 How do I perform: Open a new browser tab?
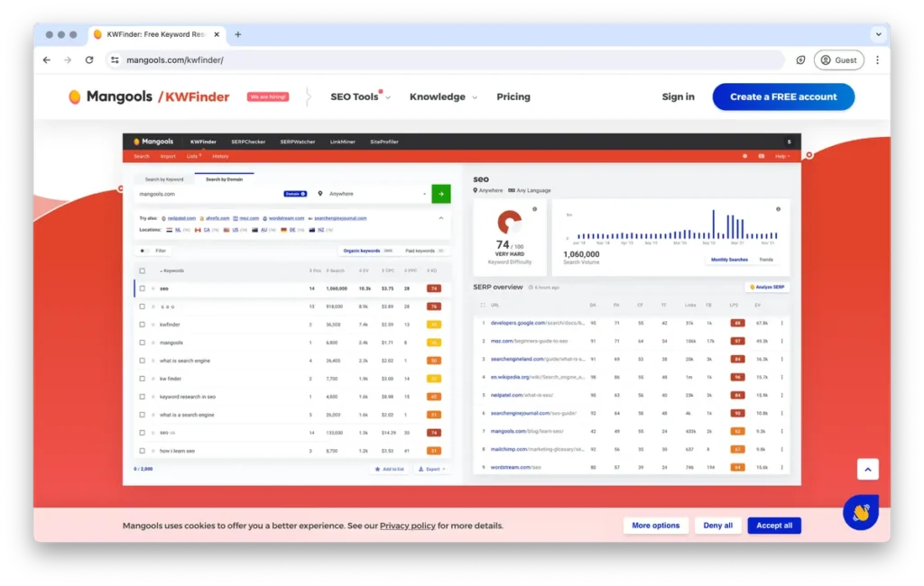[238, 34]
